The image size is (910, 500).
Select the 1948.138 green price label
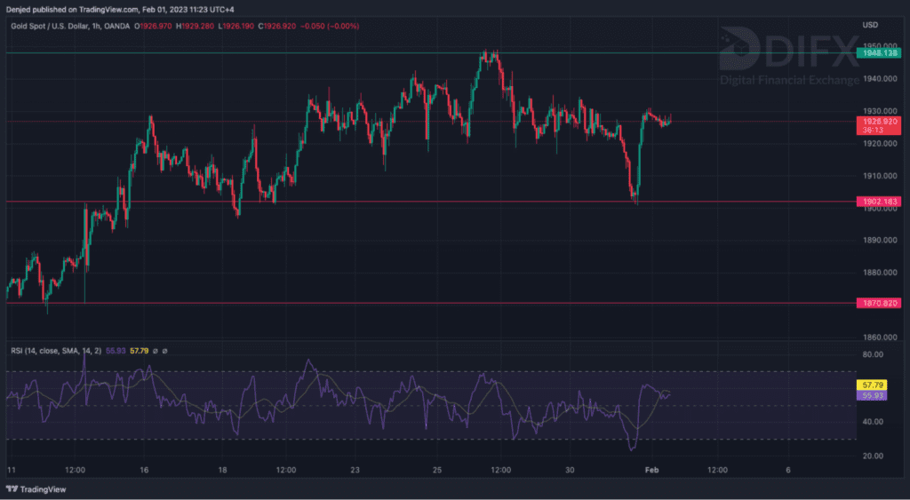tap(878, 53)
